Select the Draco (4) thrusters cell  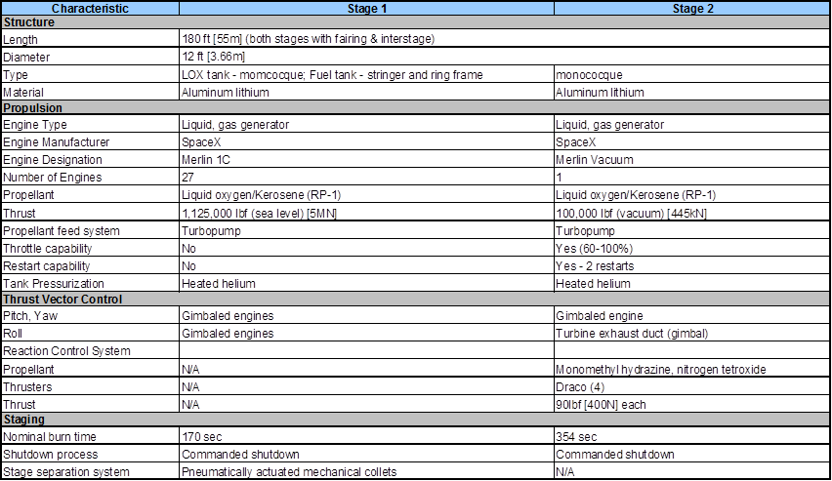click(692, 386)
